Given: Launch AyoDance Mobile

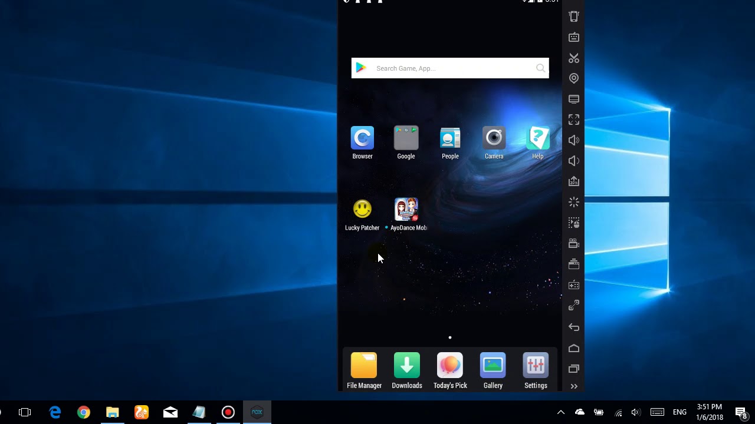Looking at the screenshot, I should [x=406, y=209].
